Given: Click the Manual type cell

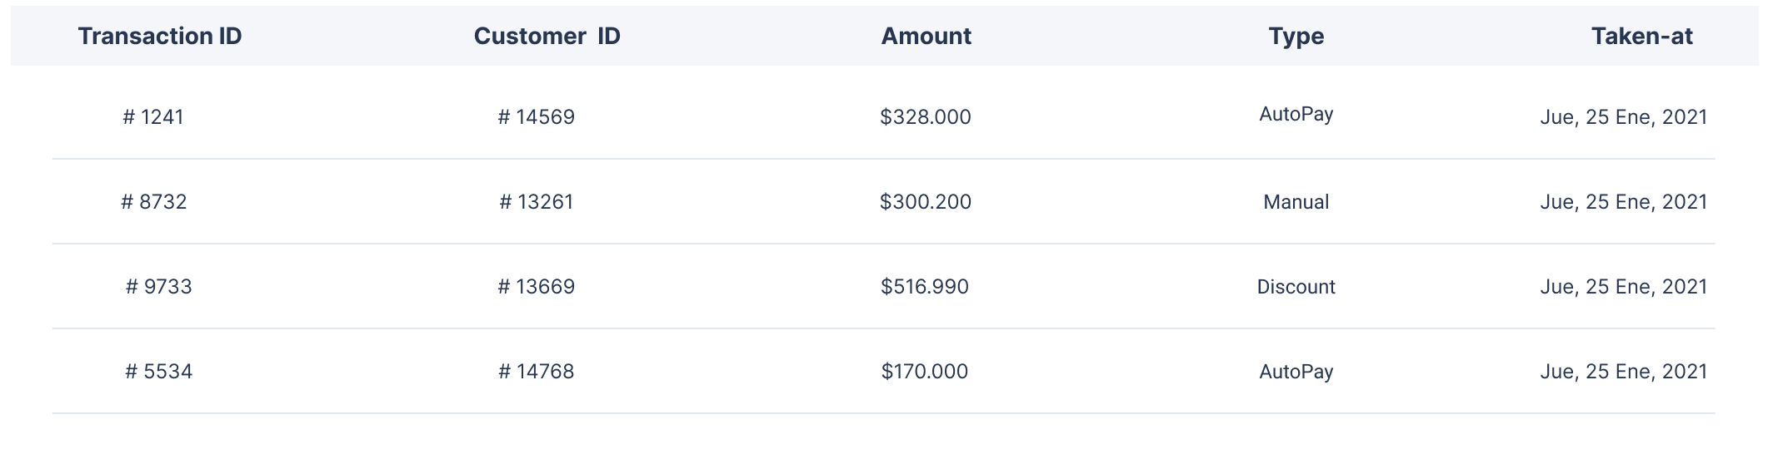Looking at the screenshot, I should click(1296, 202).
